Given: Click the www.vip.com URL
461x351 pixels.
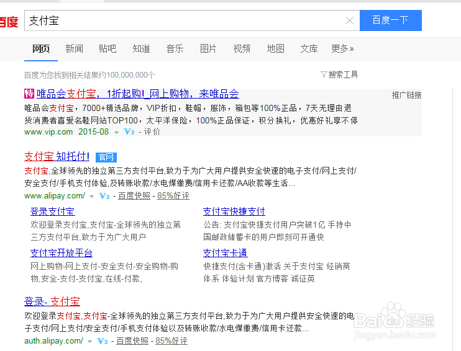Looking at the screenshot, I should point(48,131).
